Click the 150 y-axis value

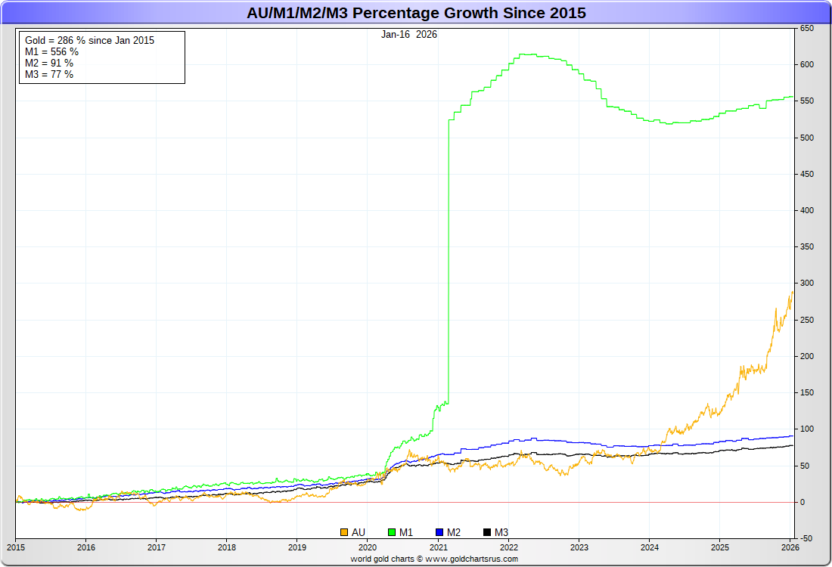pos(806,393)
